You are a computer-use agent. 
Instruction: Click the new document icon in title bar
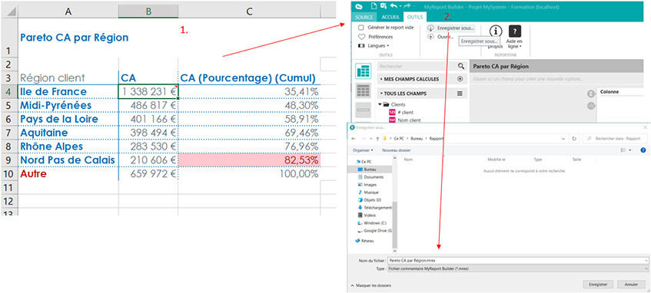point(374,6)
